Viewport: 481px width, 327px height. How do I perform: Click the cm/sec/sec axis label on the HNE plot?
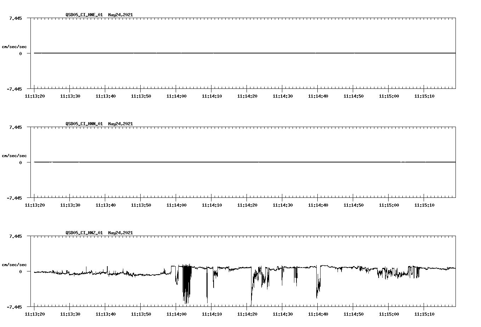(x=15, y=46)
